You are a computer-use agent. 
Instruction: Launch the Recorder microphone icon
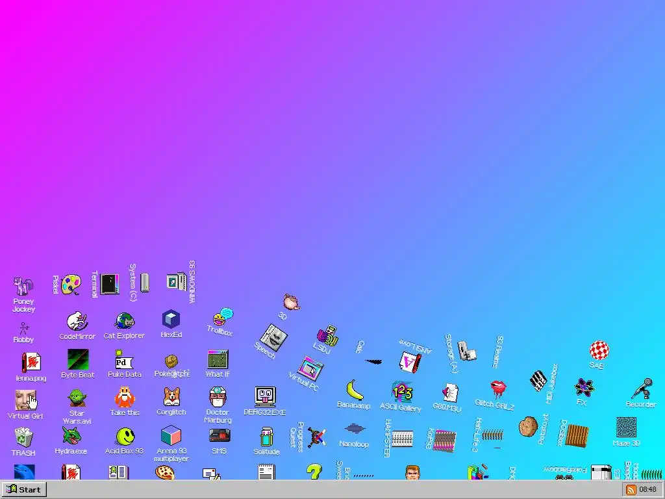(x=644, y=389)
